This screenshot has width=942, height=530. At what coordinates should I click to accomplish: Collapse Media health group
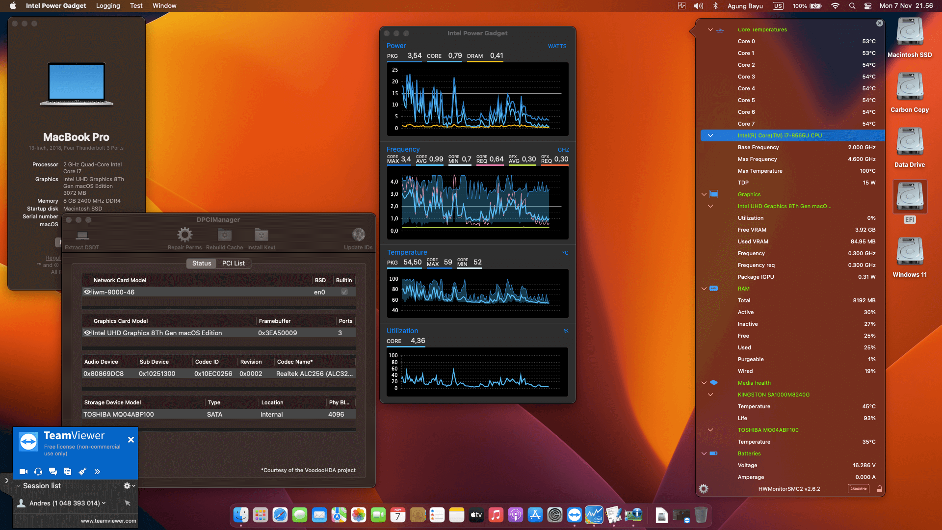[704, 383]
